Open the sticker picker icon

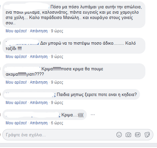[x=147, y=135]
